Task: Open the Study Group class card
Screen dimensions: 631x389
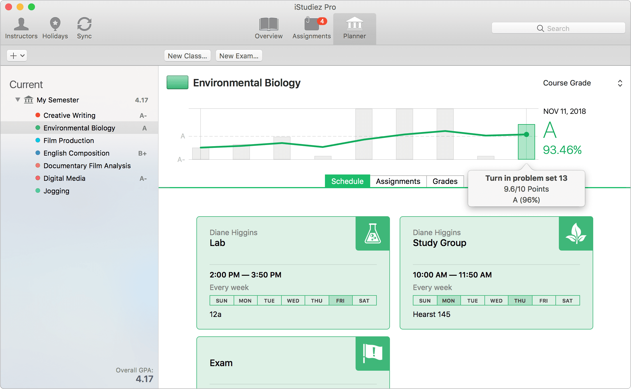Action: (x=496, y=273)
